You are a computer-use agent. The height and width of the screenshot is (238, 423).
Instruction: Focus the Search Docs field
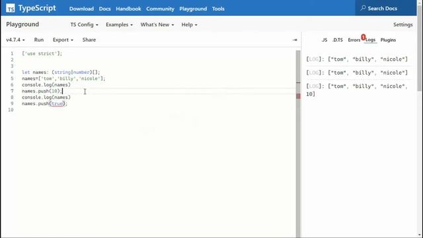pyautogui.click(x=385, y=8)
